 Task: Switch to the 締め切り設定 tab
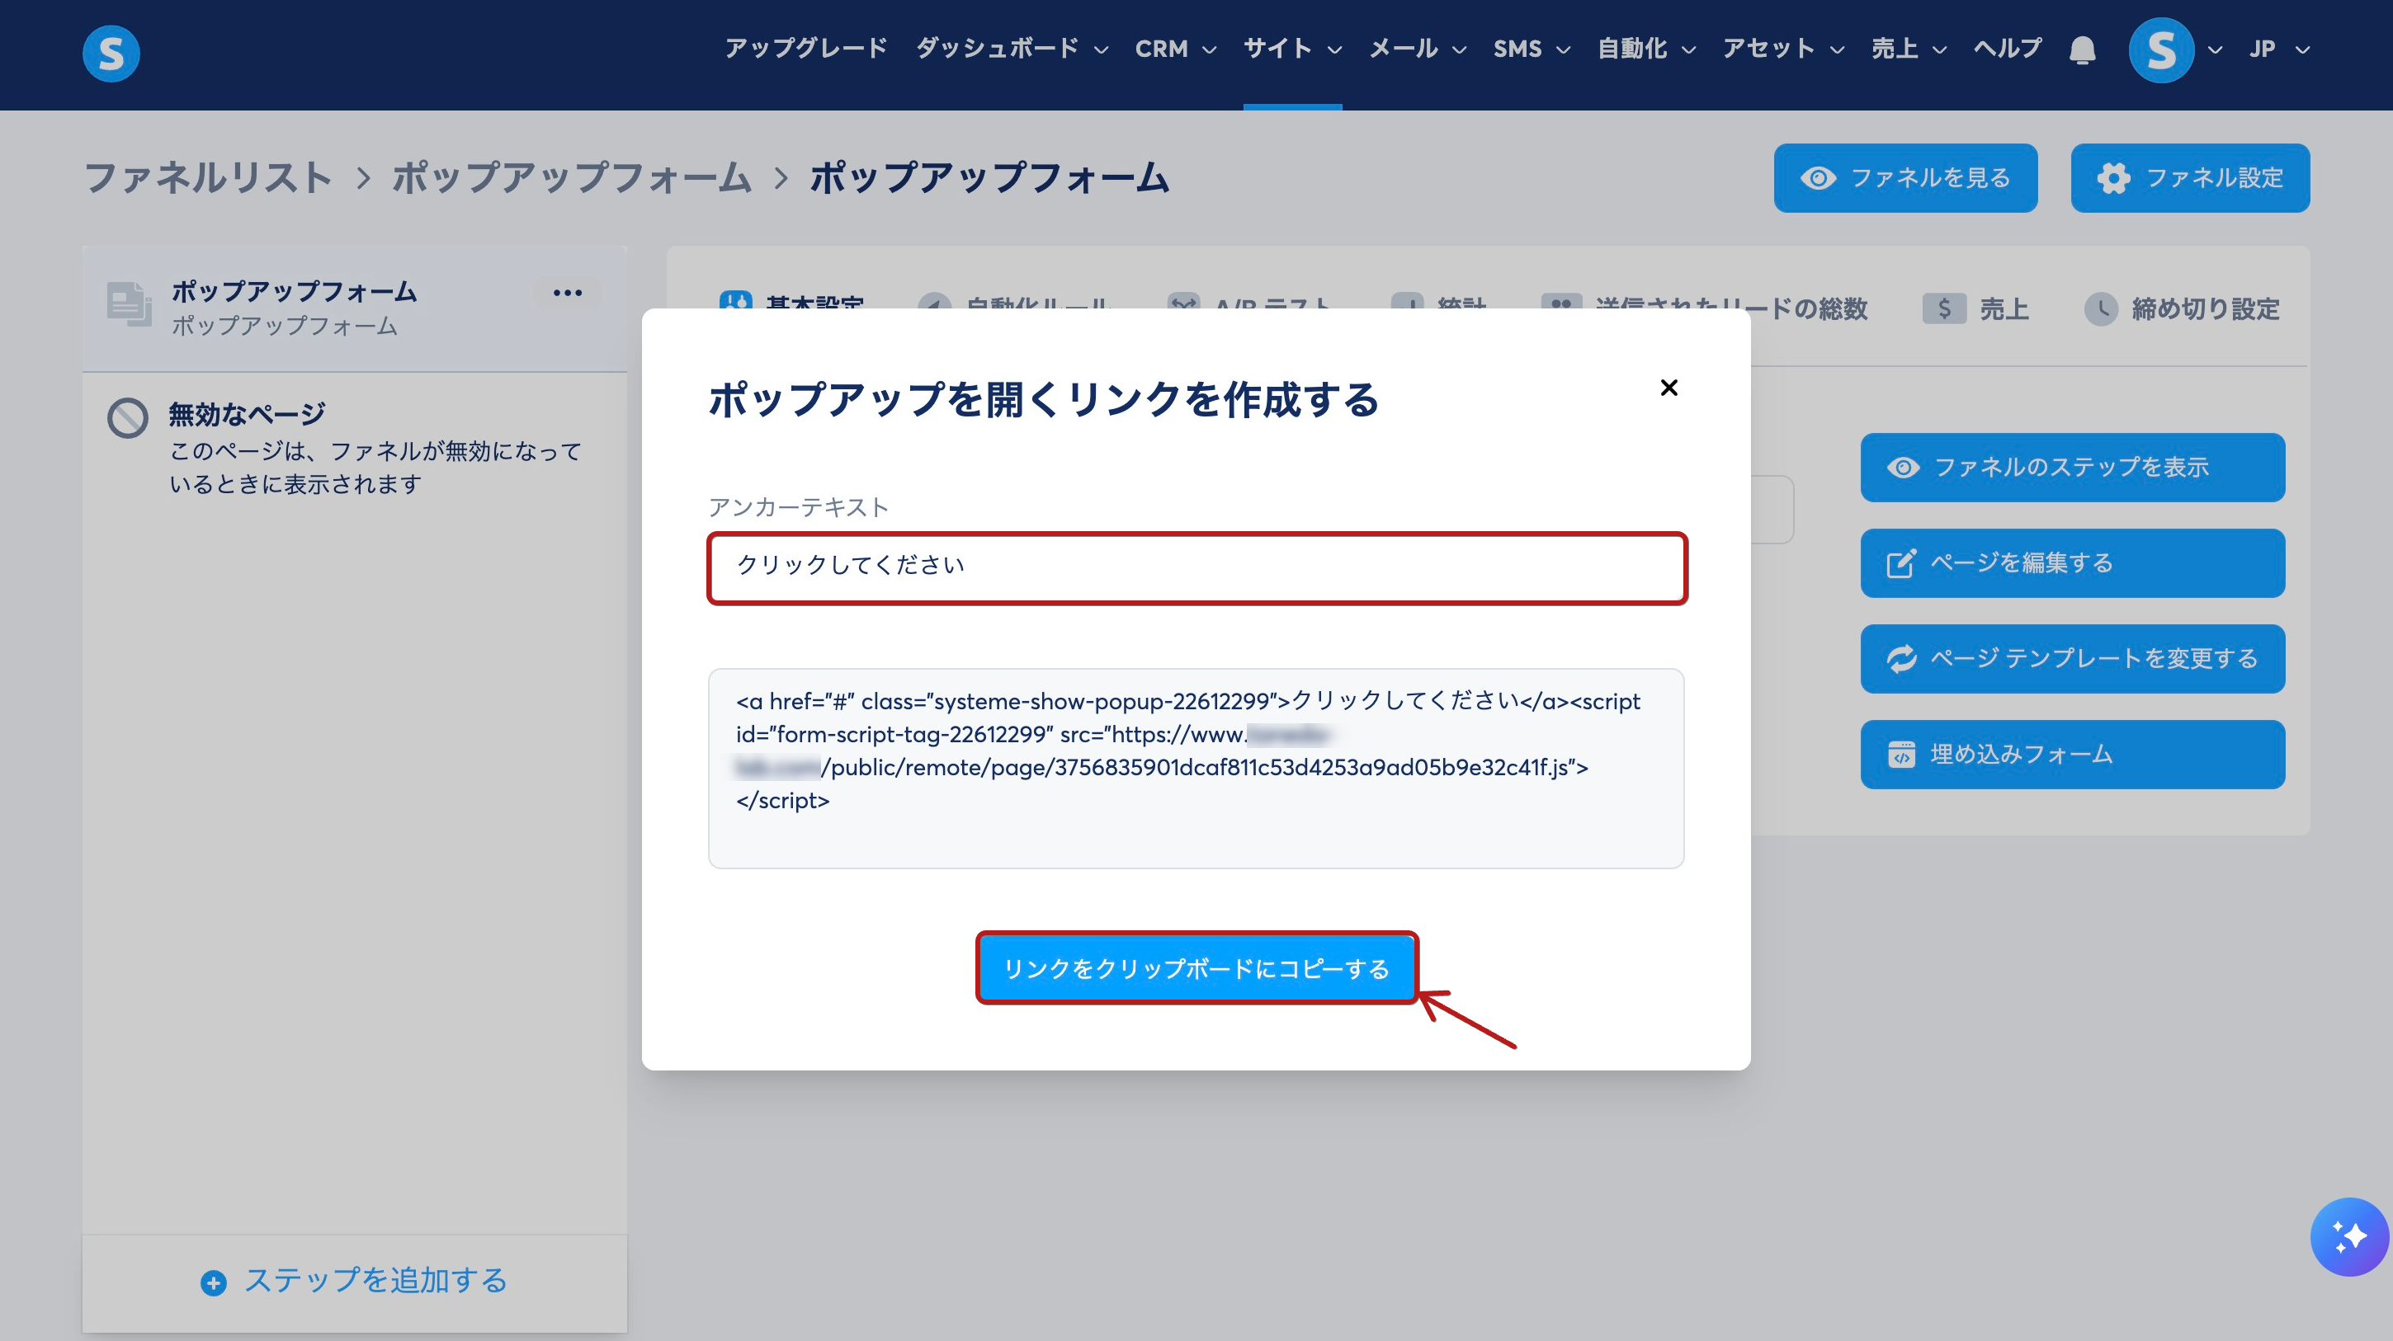pos(2182,308)
